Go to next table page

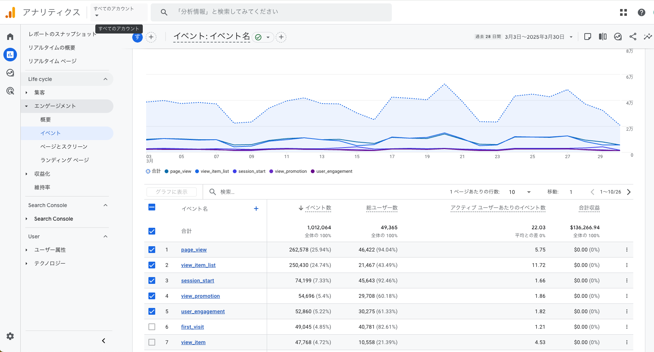tap(629, 192)
